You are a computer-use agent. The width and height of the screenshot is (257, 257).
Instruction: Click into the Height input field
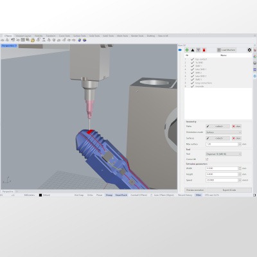tap(222, 174)
